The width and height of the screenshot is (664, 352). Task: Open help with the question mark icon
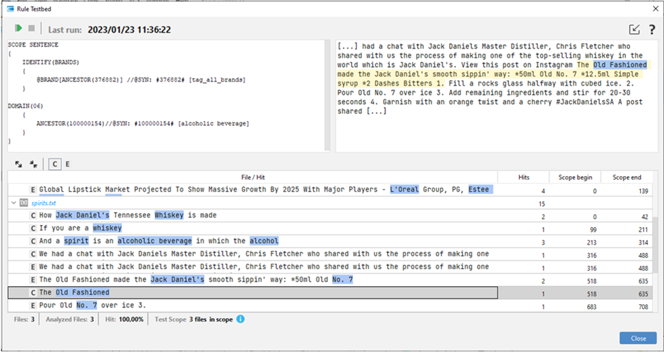click(x=651, y=29)
